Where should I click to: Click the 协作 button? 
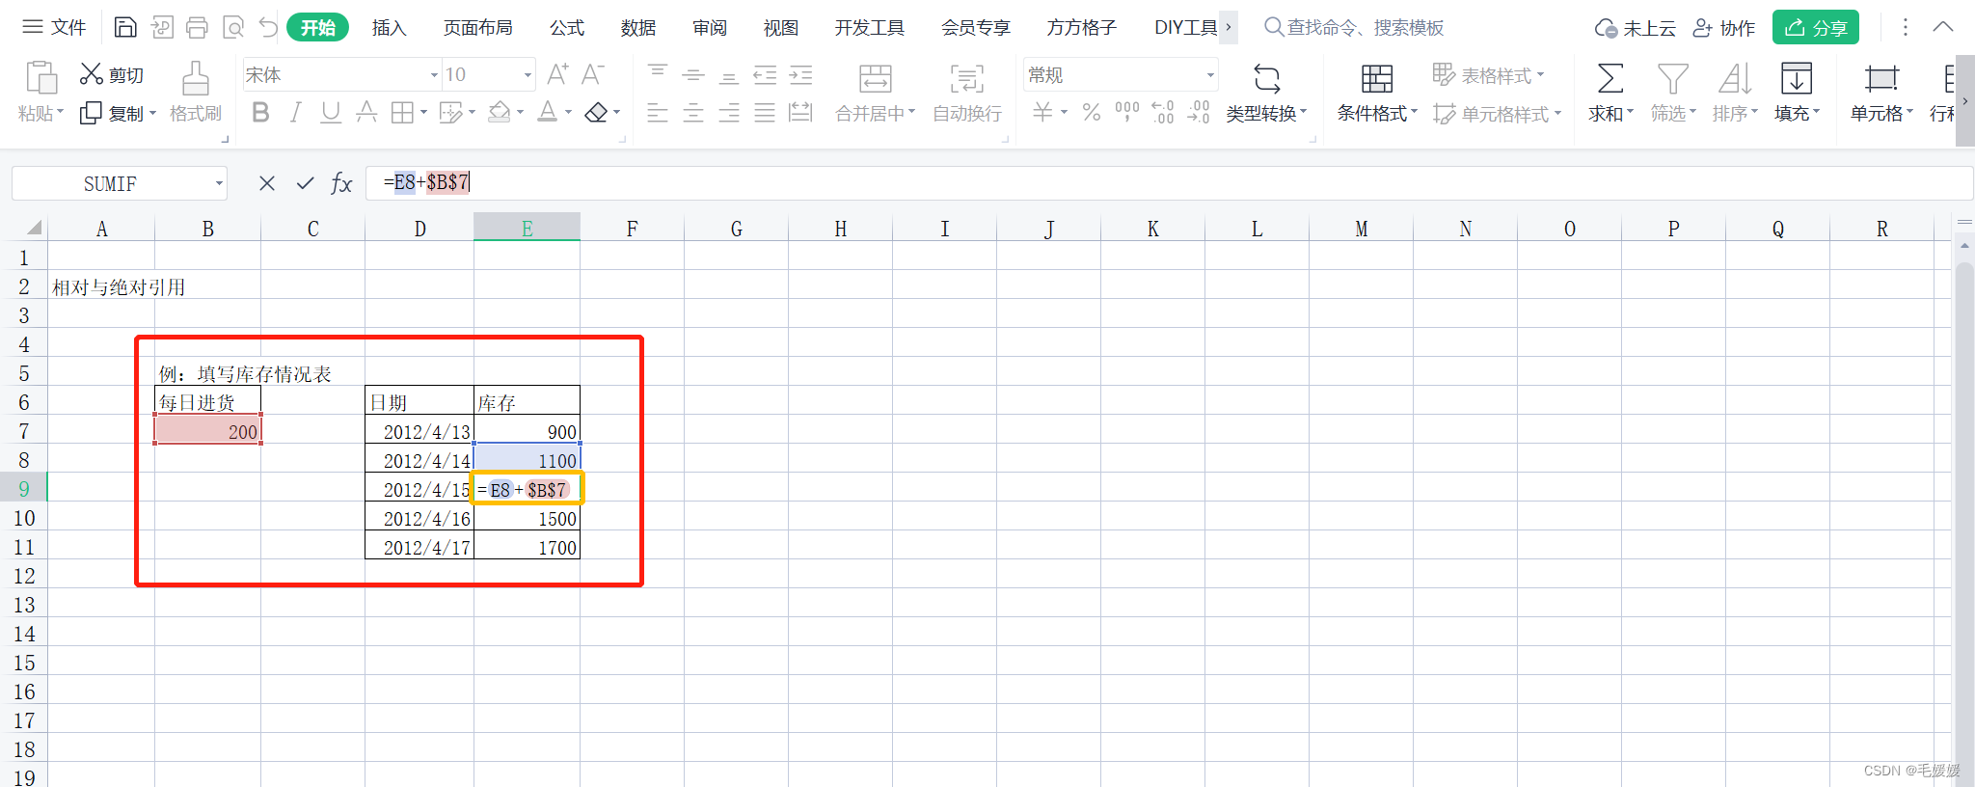[1724, 28]
